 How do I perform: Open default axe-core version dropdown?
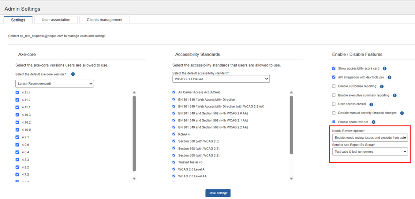point(55,83)
